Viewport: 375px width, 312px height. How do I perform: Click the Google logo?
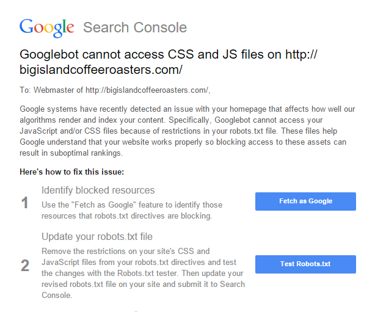pyautogui.click(x=46, y=27)
